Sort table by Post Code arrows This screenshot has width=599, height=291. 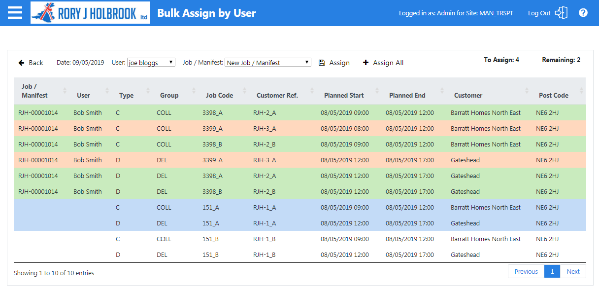581,91
